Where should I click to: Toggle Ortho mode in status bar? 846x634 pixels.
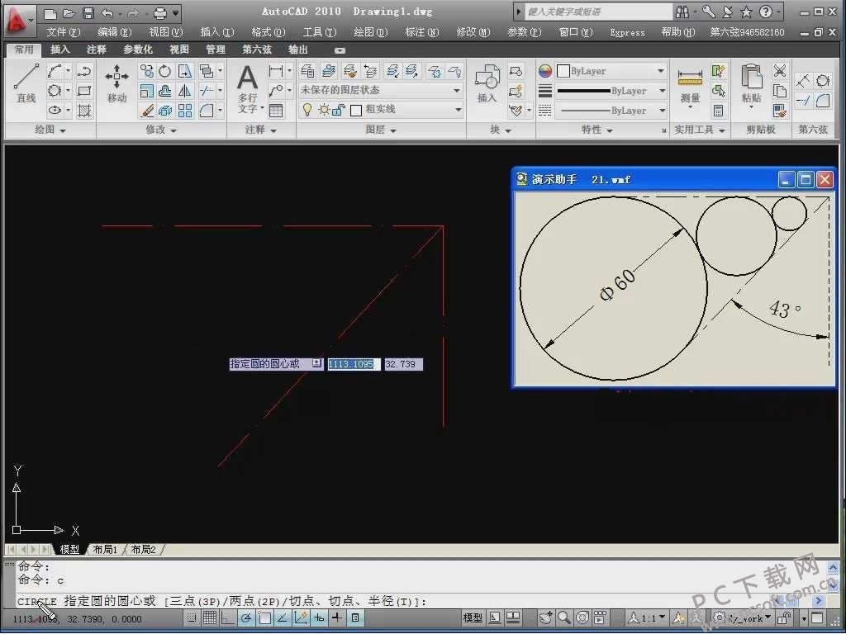228,617
